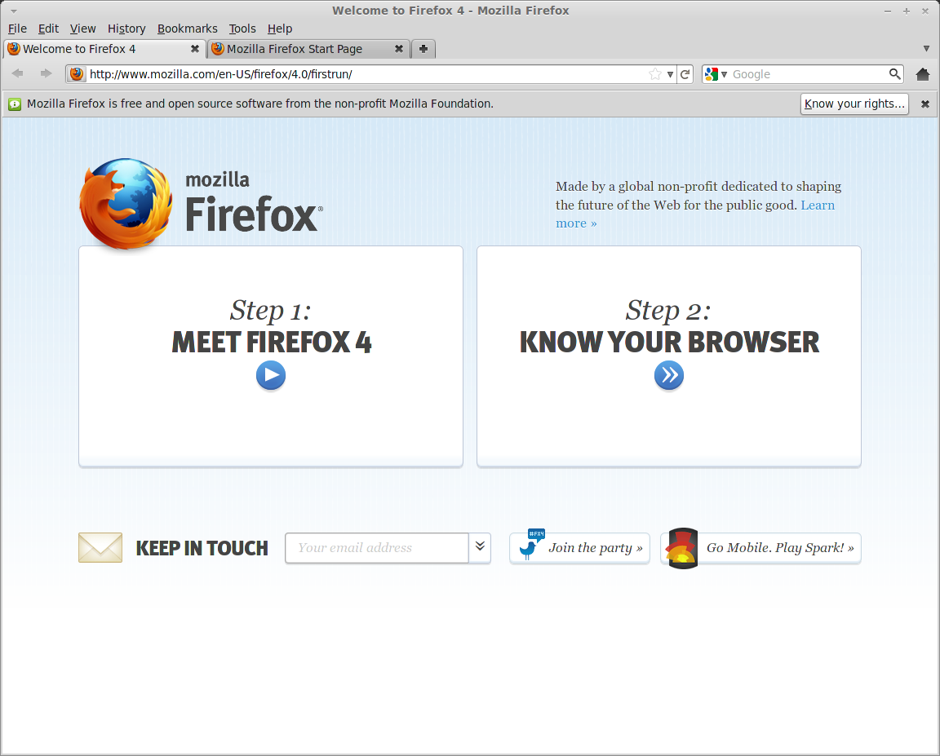Click the search magnifier icon in Google box
Screen dimensions: 940x756
(894, 74)
